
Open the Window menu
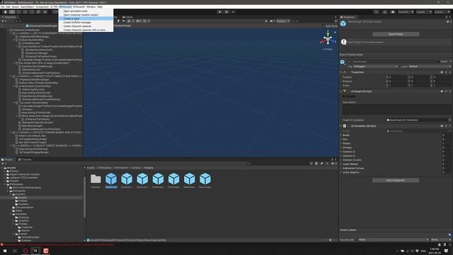(x=91, y=6)
